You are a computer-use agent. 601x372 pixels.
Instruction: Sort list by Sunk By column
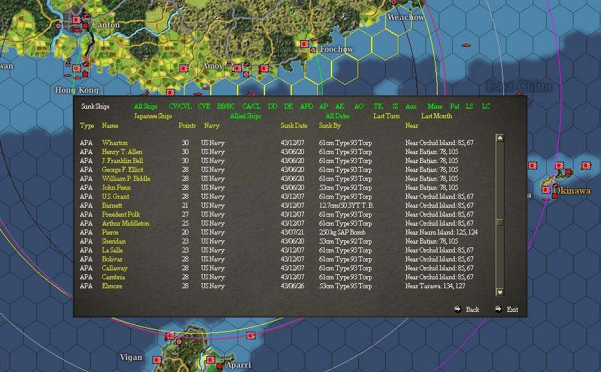click(330, 126)
